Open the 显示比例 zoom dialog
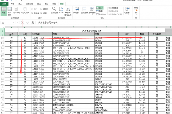This screenshot has width=172, height=114. coord(54,10)
